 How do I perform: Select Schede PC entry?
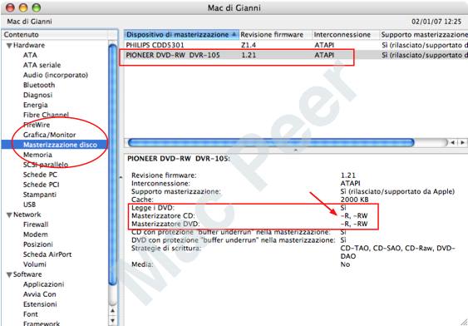(x=40, y=175)
